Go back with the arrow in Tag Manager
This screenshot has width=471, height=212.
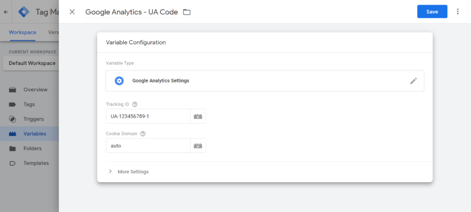tap(6, 12)
